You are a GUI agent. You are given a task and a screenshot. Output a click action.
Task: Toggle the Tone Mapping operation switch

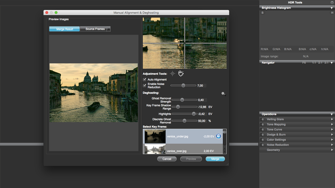click(x=263, y=125)
